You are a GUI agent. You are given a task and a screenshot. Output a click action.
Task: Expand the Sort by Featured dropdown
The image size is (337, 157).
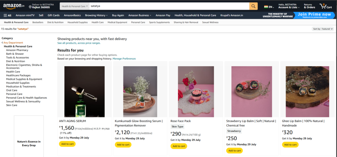click(323, 29)
